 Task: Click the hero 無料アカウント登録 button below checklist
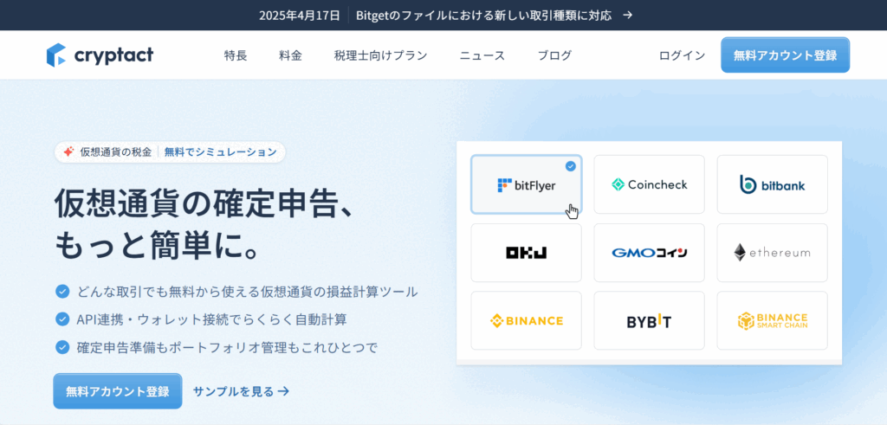[118, 391]
